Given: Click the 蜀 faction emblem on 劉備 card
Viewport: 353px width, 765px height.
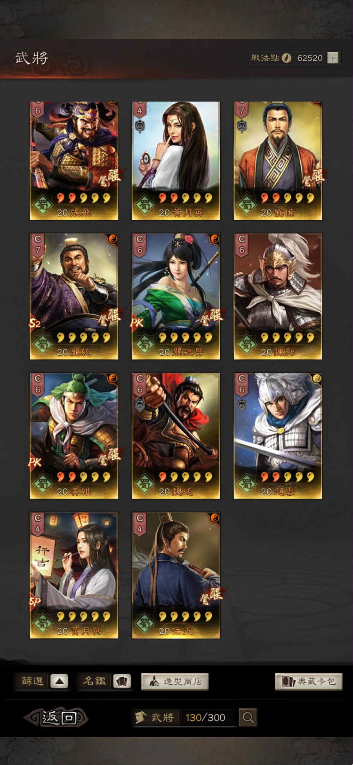Looking at the screenshot, I should pos(246,205).
